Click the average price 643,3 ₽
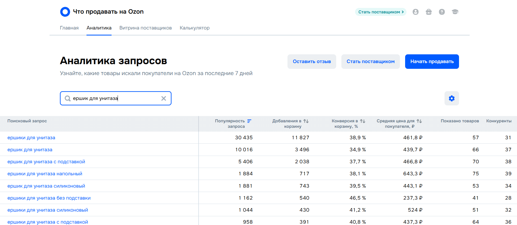The image size is (517, 225). [413, 174]
